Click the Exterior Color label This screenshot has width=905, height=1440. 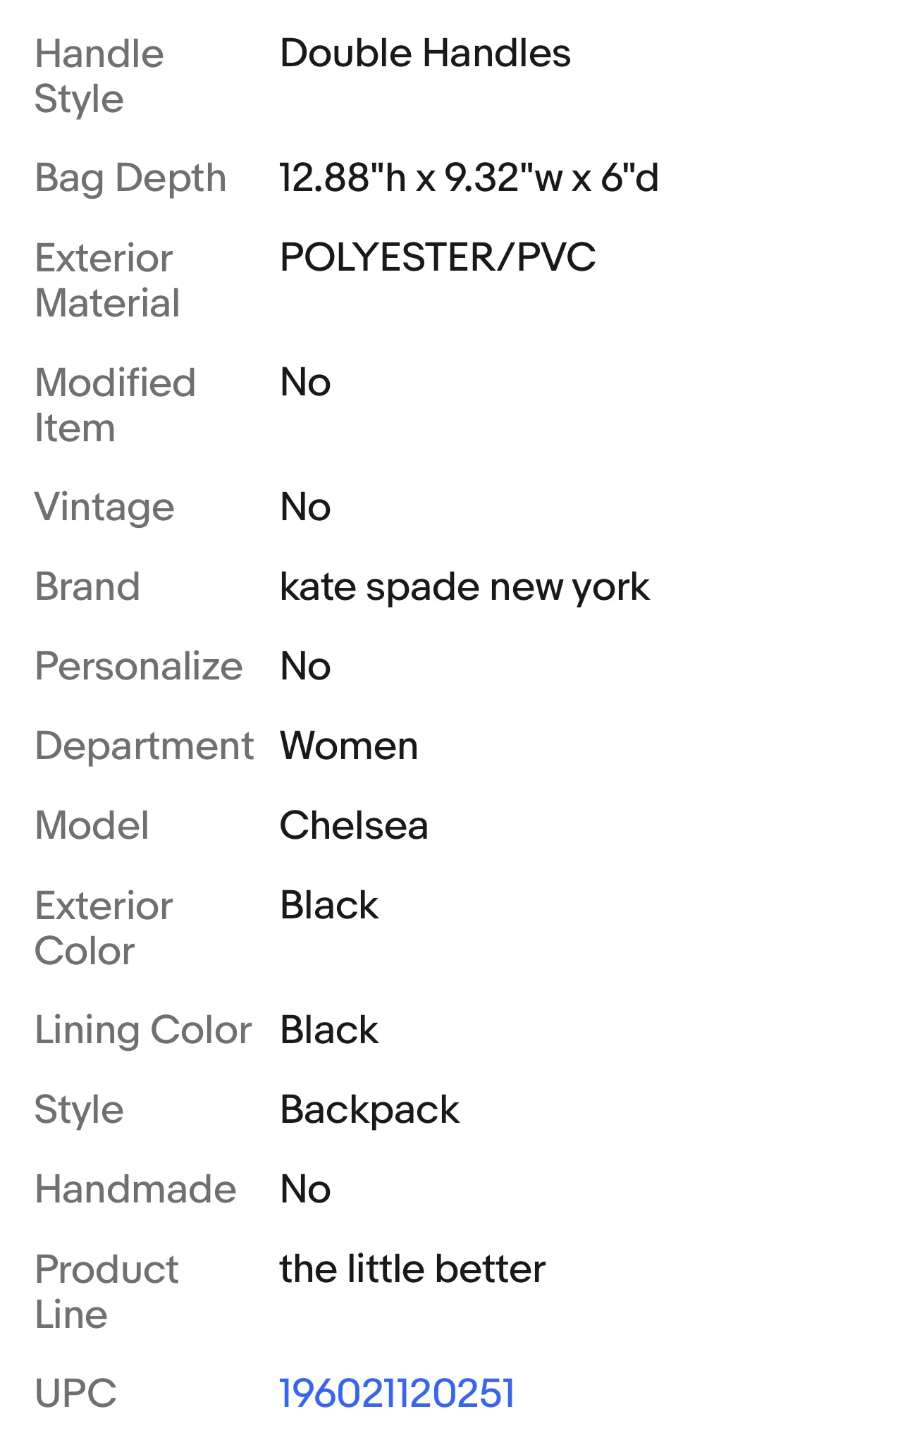(x=104, y=928)
